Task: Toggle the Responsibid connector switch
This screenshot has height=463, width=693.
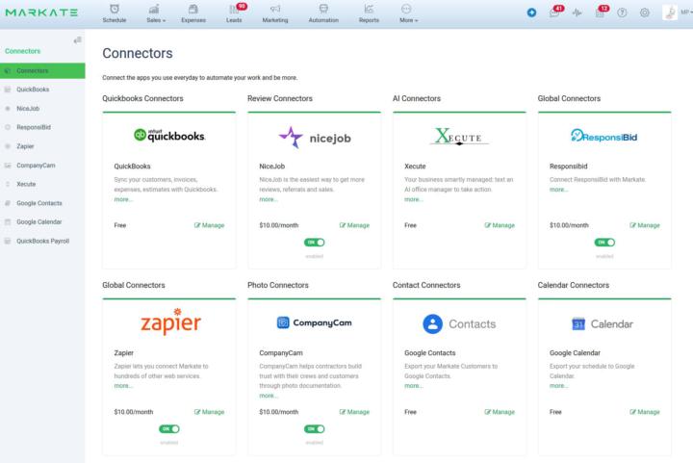Action: coord(604,243)
